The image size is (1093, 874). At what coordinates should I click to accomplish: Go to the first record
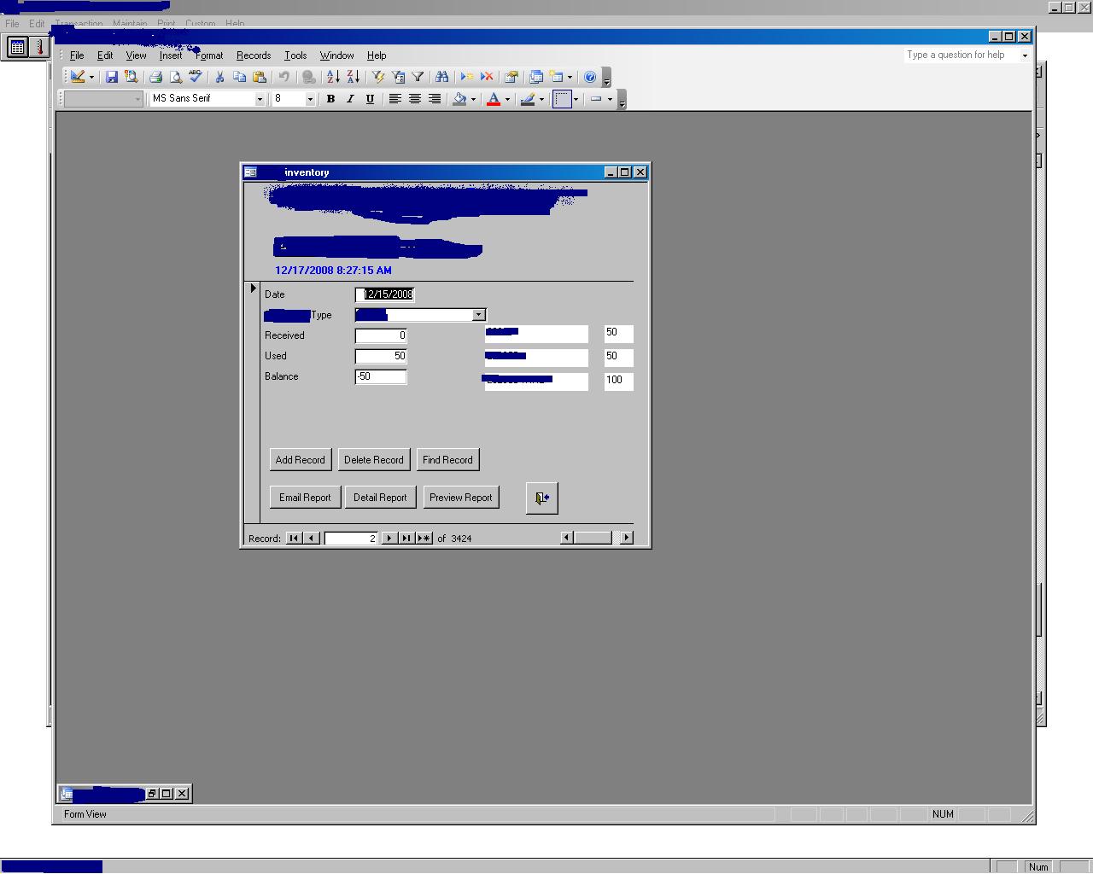click(294, 538)
